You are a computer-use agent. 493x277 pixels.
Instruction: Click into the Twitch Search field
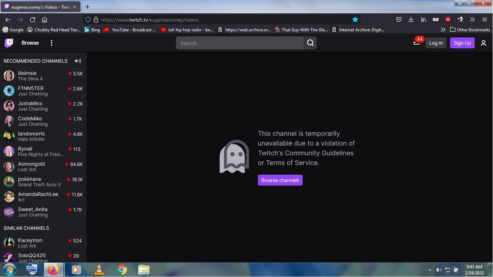tap(240, 43)
